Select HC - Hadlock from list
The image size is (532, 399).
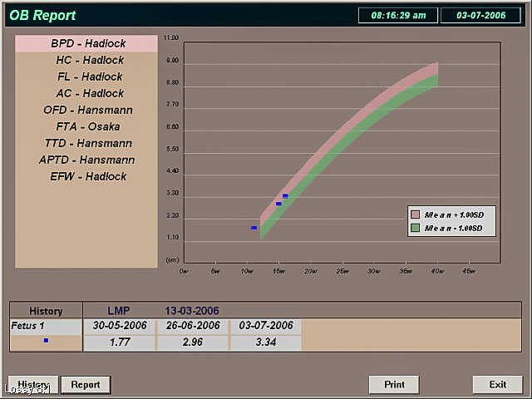86,60
